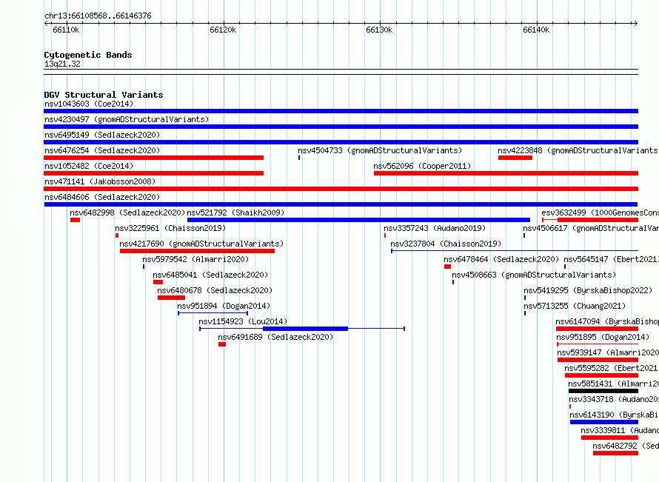
Task: Click the 13q21.32 cytogenetic band label
Action: click(x=62, y=64)
